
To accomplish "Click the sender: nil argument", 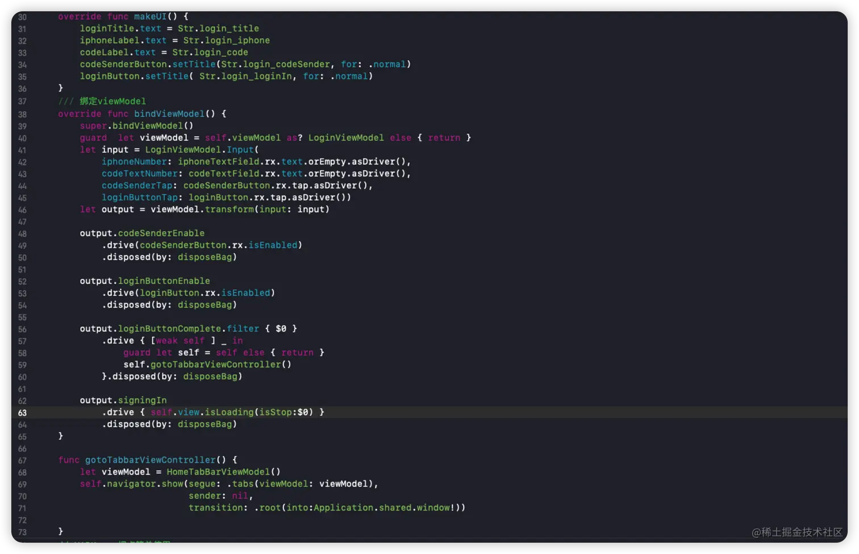I will point(219,496).
